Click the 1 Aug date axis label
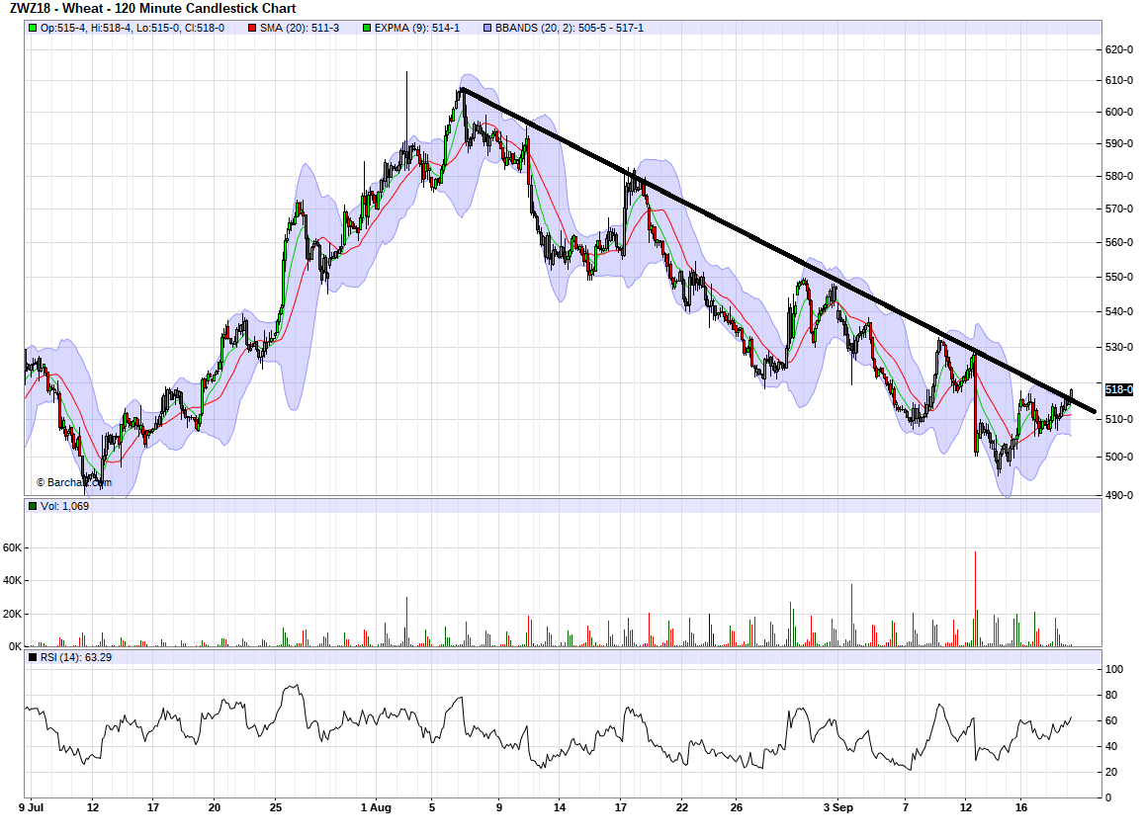1143x838 pixels. 376,807
